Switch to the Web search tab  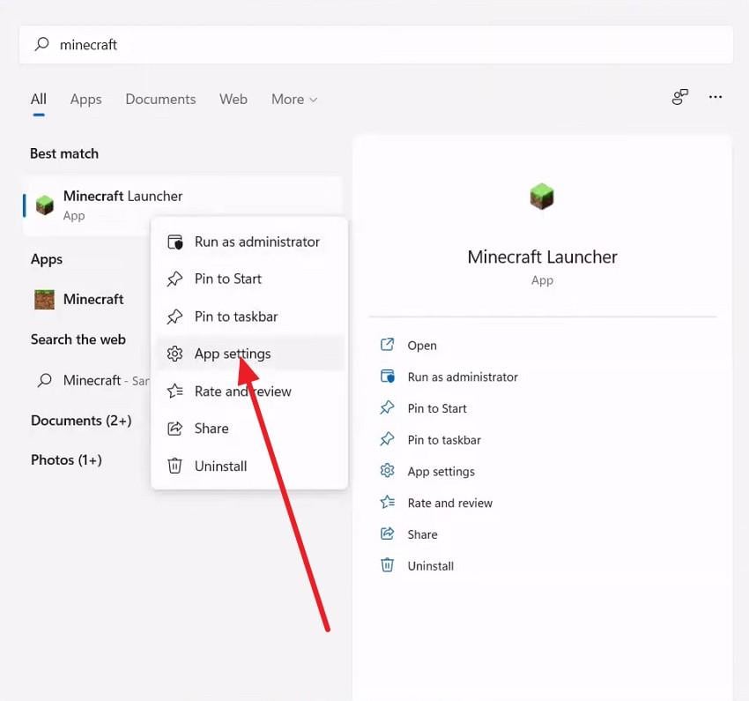click(234, 99)
